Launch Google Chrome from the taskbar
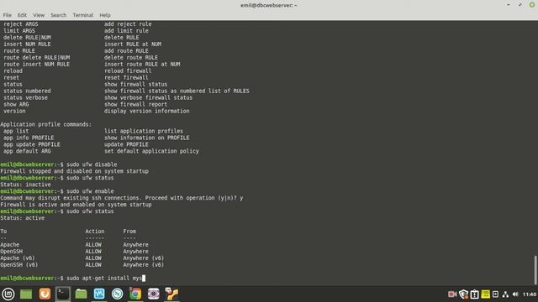Screen dimensions: 538x302 pos(135,294)
